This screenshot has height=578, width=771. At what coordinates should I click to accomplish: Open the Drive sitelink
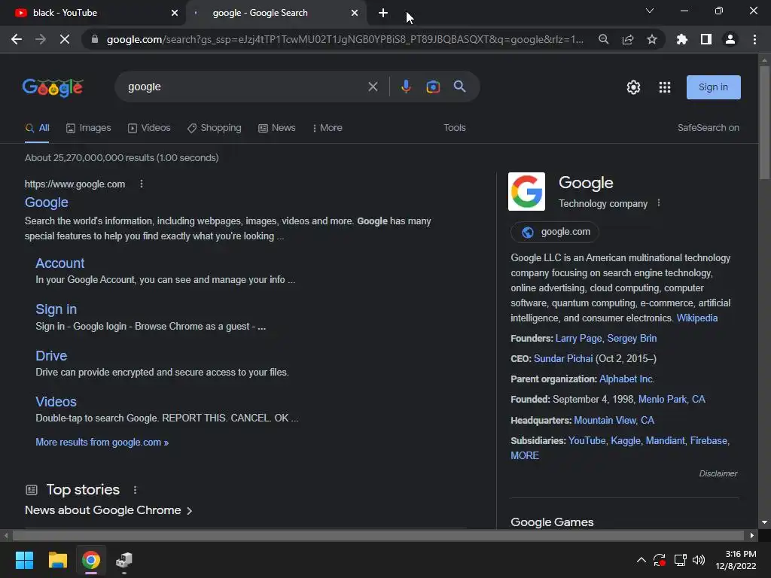pyautogui.click(x=51, y=356)
